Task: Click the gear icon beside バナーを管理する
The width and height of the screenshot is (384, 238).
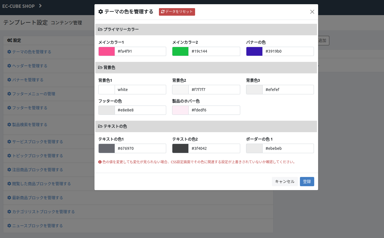Action: coord(9,80)
